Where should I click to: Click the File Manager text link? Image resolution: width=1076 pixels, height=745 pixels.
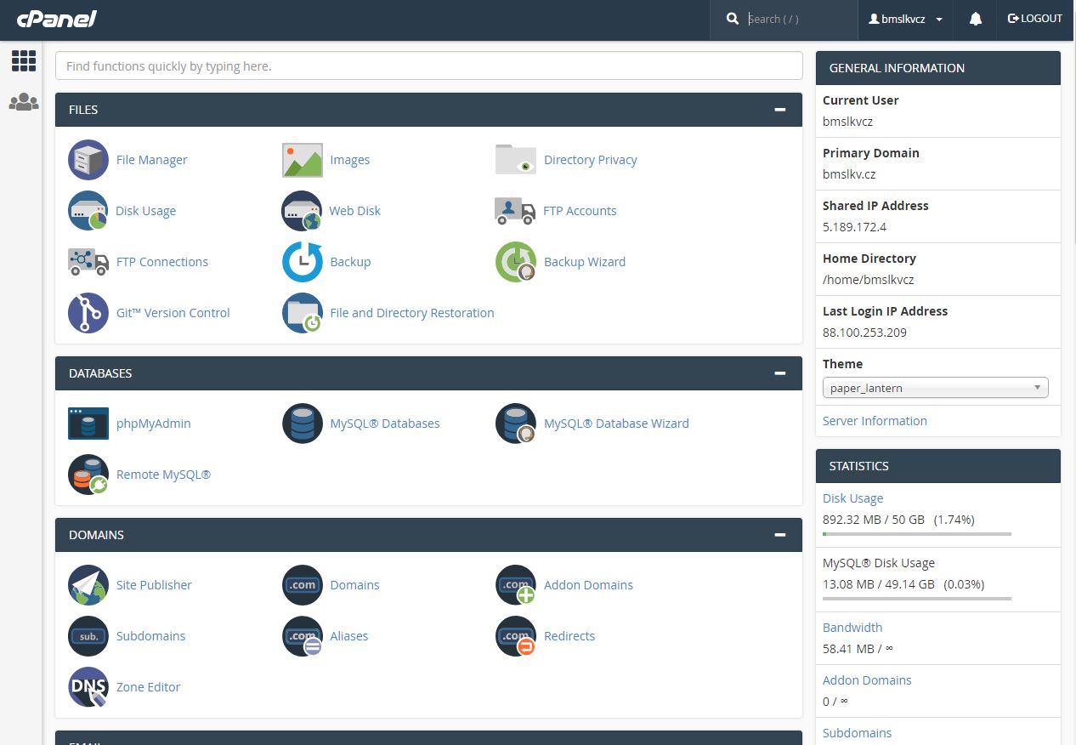151,160
